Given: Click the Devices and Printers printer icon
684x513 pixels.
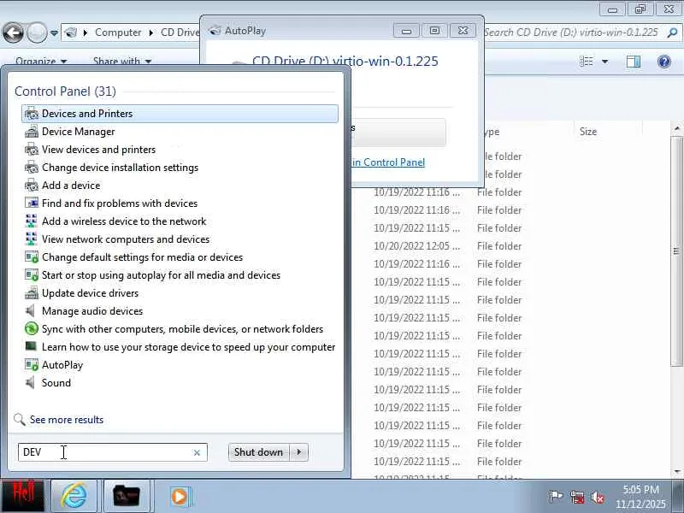Looking at the screenshot, I should tap(32, 114).
